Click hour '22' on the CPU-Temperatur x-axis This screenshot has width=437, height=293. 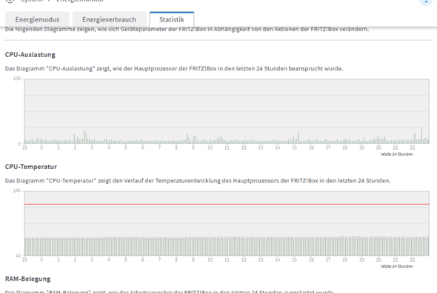pos(413,260)
